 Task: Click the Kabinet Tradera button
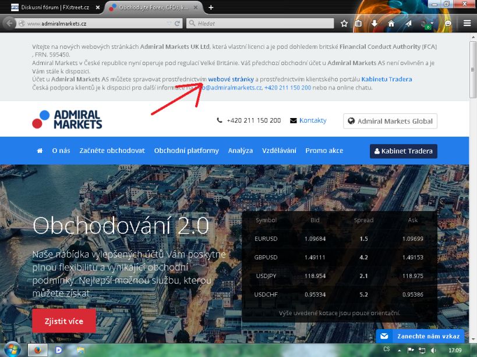pyautogui.click(x=404, y=151)
